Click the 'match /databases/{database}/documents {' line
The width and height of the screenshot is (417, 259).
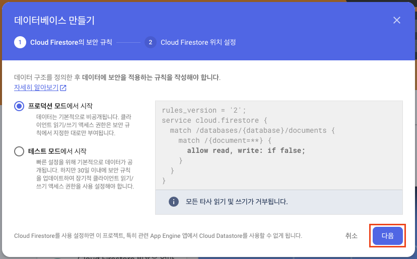pos(252,130)
